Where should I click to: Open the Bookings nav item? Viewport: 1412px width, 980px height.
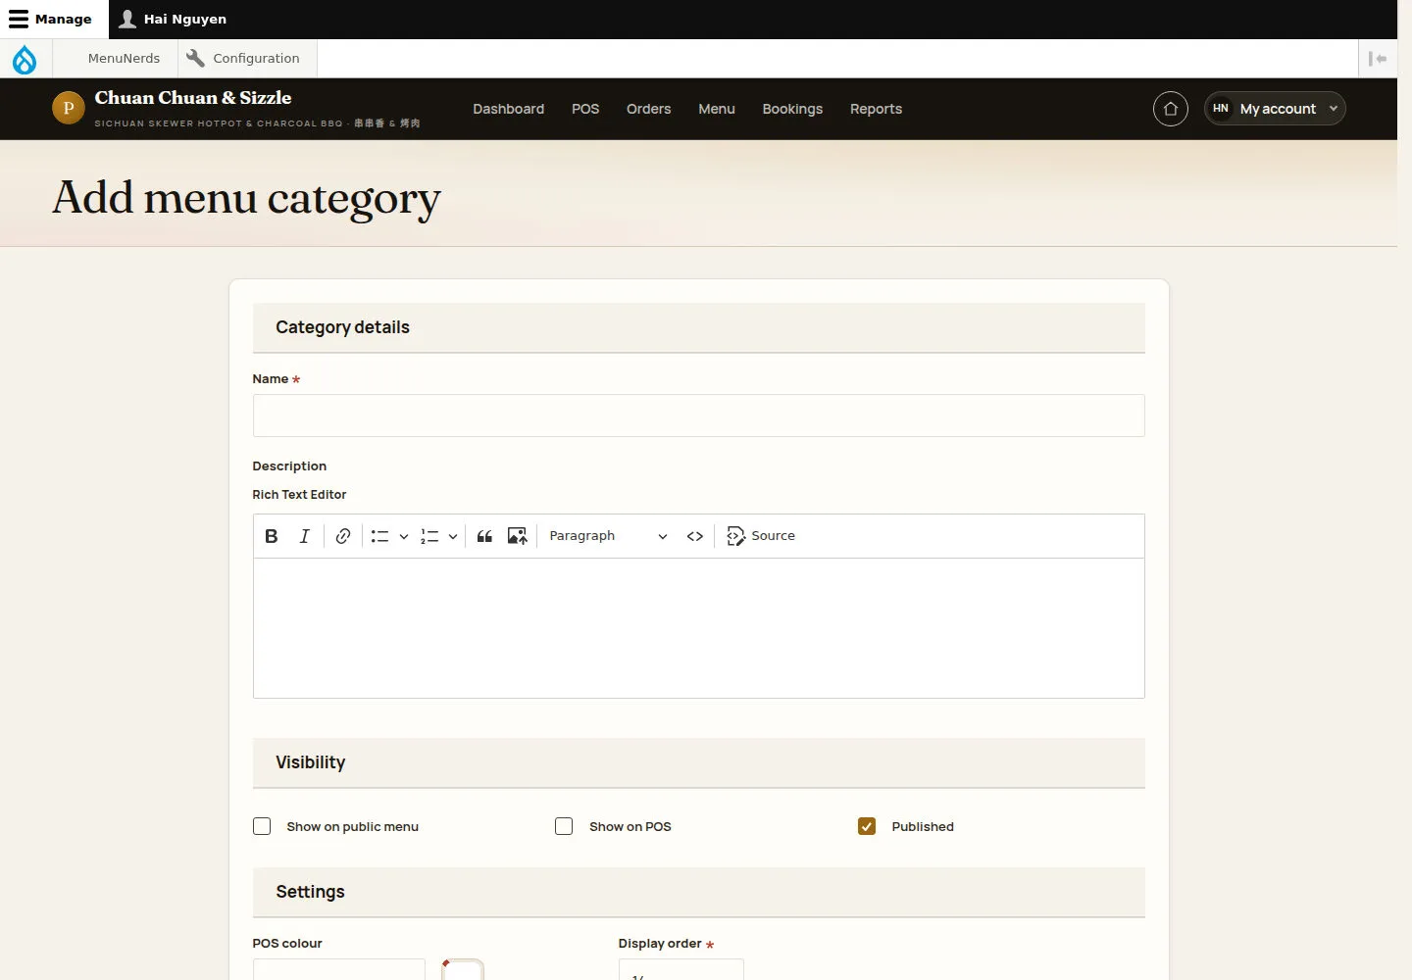tap(792, 109)
